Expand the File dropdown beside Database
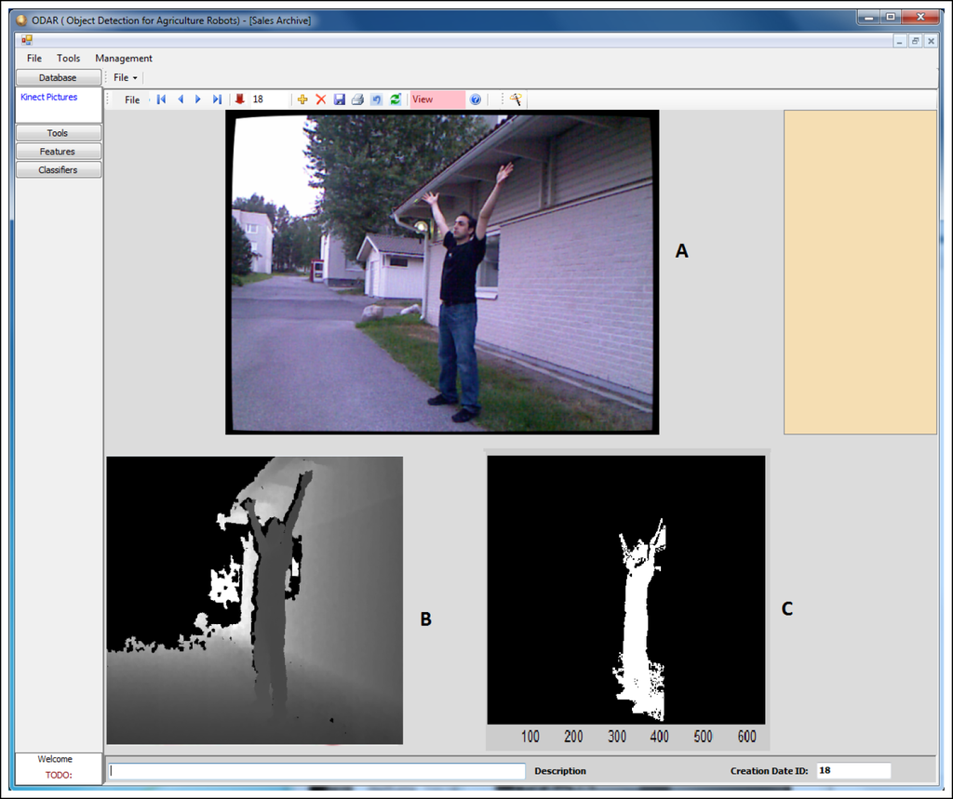Image resolution: width=953 pixels, height=799 pixels. click(x=126, y=78)
